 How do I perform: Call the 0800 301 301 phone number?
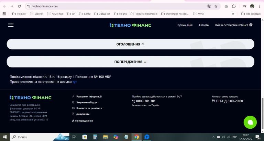tap(146, 101)
